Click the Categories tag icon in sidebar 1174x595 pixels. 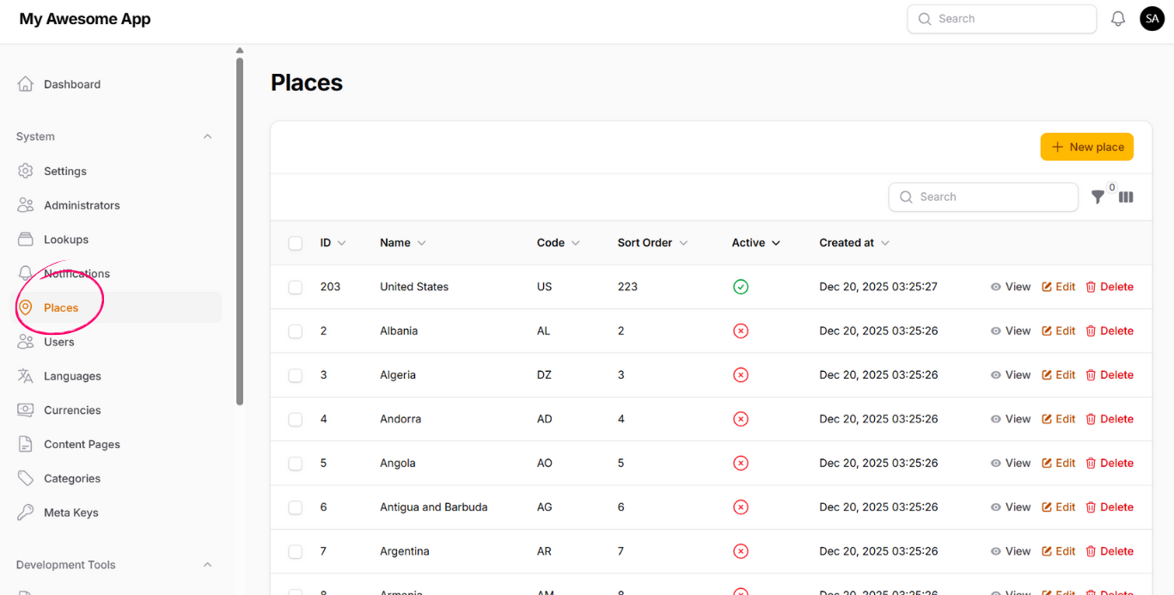tap(26, 478)
